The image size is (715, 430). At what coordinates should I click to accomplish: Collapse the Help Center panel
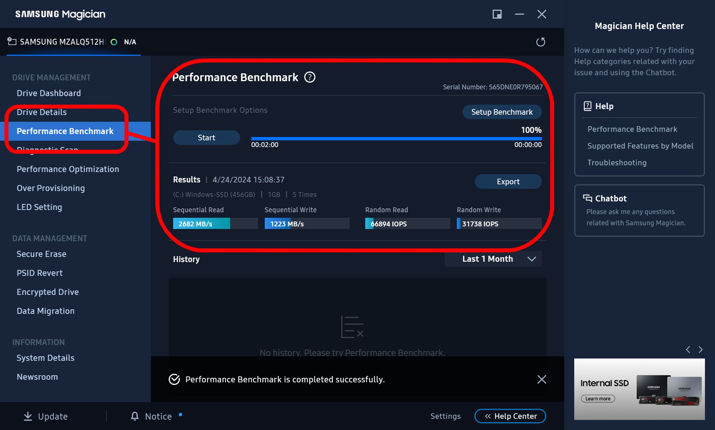(510, 416)
